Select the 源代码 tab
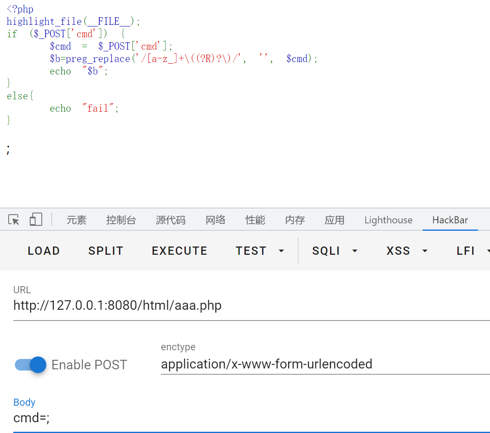 (x=171, y=220)
